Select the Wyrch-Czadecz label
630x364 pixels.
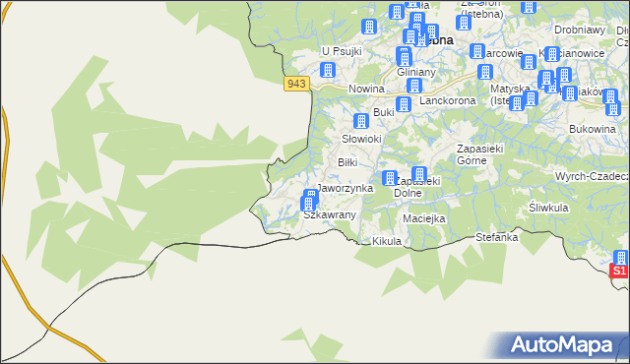click(592, 176)
